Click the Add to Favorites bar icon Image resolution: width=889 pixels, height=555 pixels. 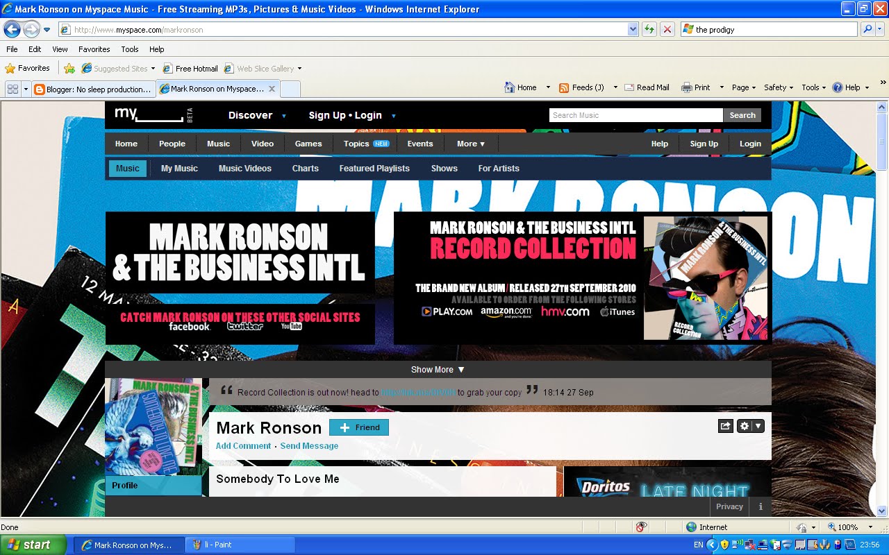click(x=69, y=68)
